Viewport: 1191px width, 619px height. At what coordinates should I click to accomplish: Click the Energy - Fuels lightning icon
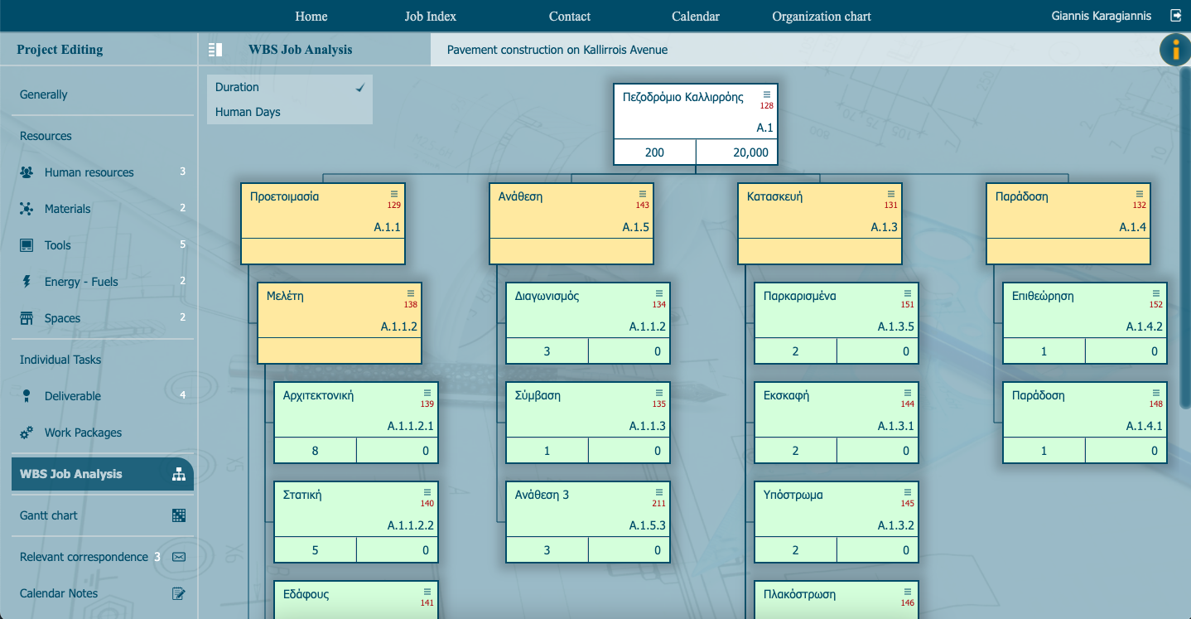(27, 282)
